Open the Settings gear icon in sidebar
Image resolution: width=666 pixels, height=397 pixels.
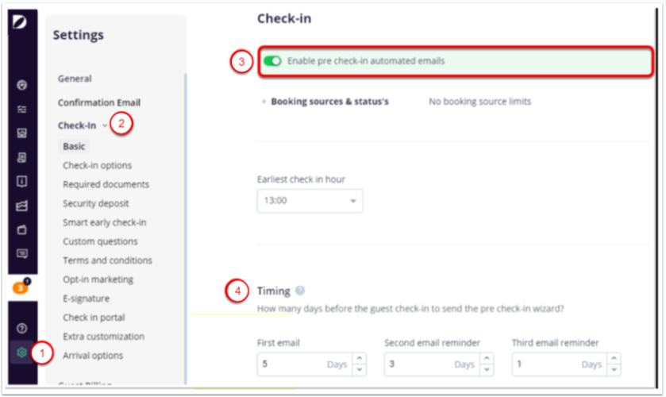(x=22, y=353)
